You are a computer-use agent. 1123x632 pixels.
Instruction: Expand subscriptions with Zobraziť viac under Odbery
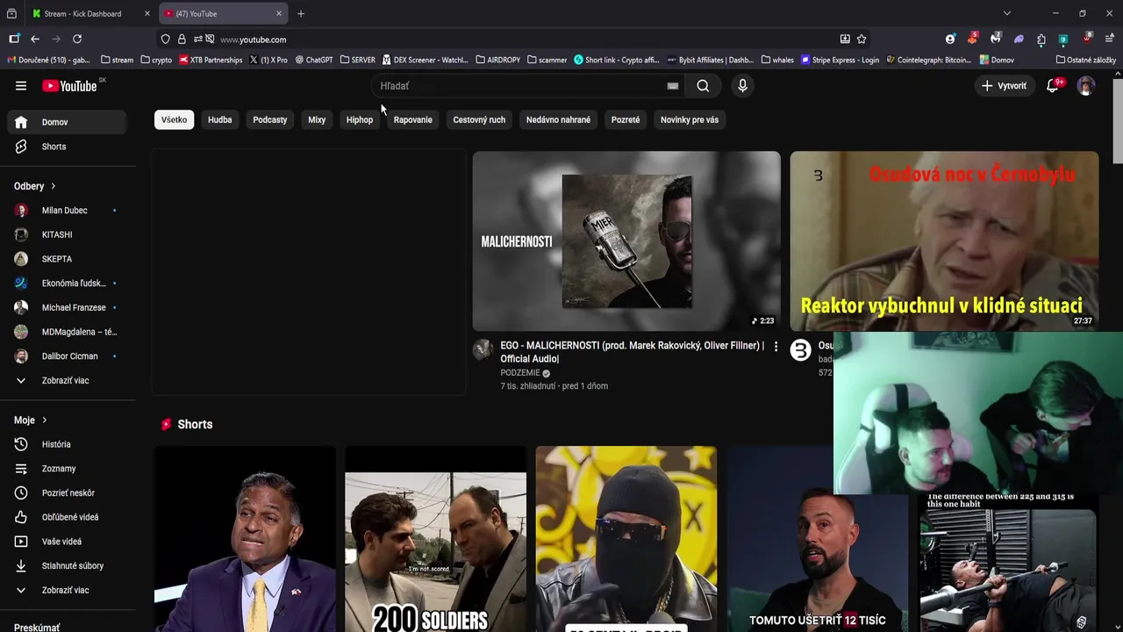(68, 380)
